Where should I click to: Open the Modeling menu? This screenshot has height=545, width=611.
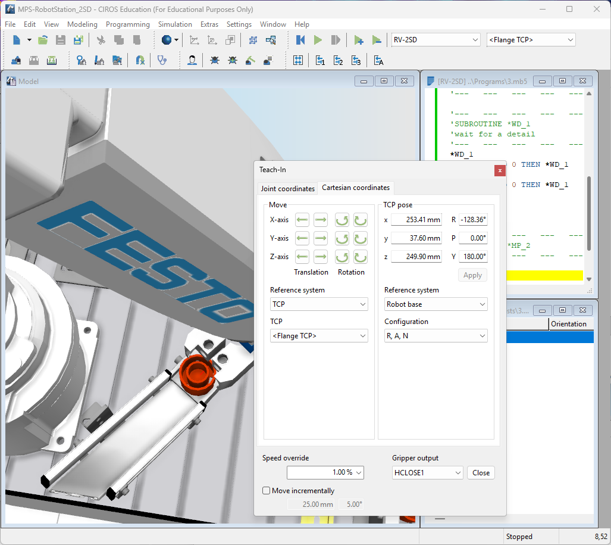(82, 24)
